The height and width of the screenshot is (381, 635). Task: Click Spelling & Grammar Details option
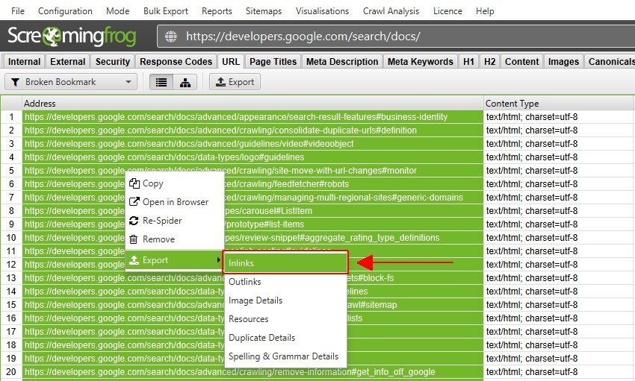pyautogui.click(x=283, y=356)
